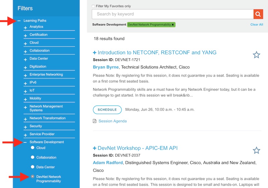268x188 pixels.
Task: Click the Session Agenda PDF icon
Action: pyautogui.click(x=95, y=121)
